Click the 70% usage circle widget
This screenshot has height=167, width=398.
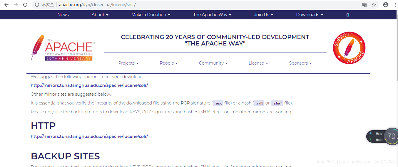[x=392, y=136]
